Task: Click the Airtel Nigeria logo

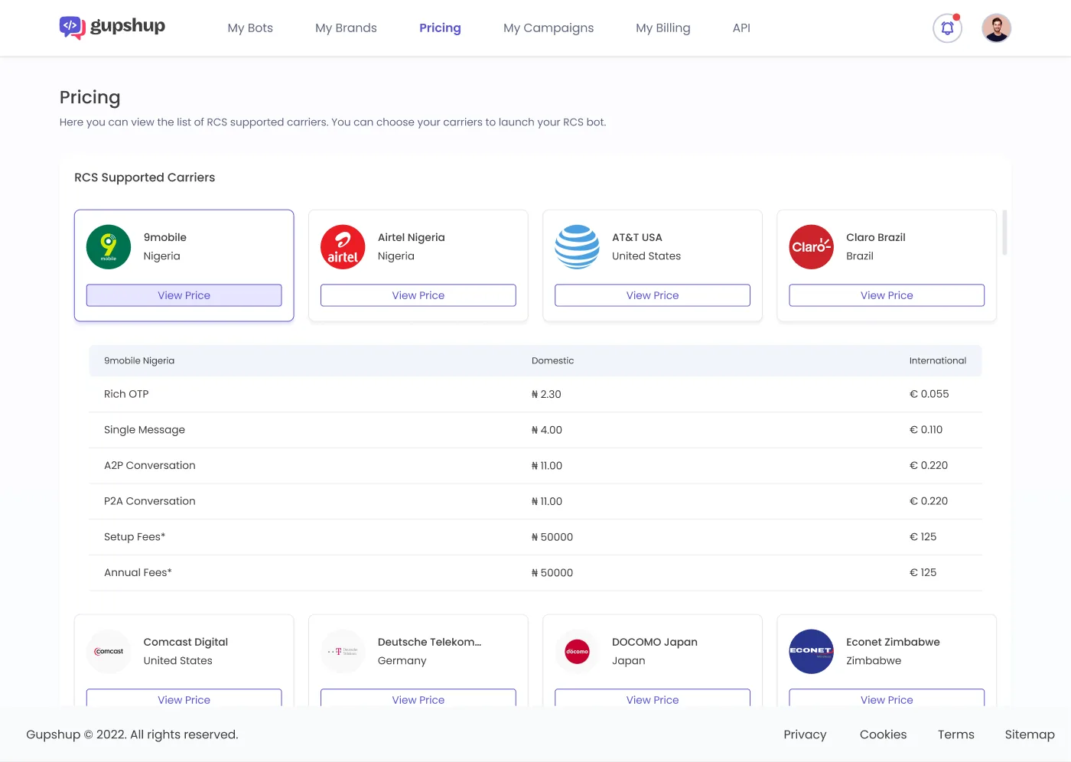Action: (343, 247)
